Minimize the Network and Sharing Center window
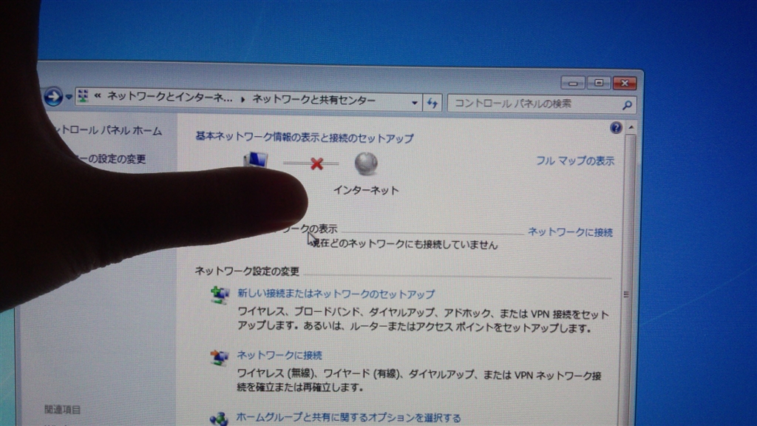Screen dimensions: 757x426 click(573, 83)
